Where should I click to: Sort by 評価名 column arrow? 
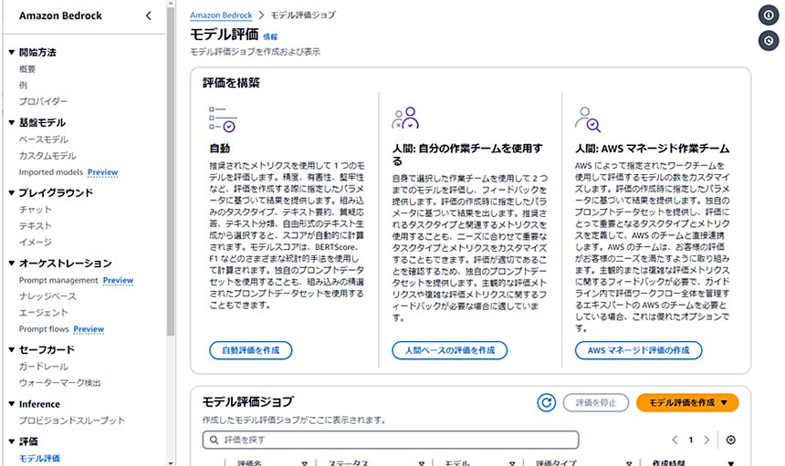(304, 463)
